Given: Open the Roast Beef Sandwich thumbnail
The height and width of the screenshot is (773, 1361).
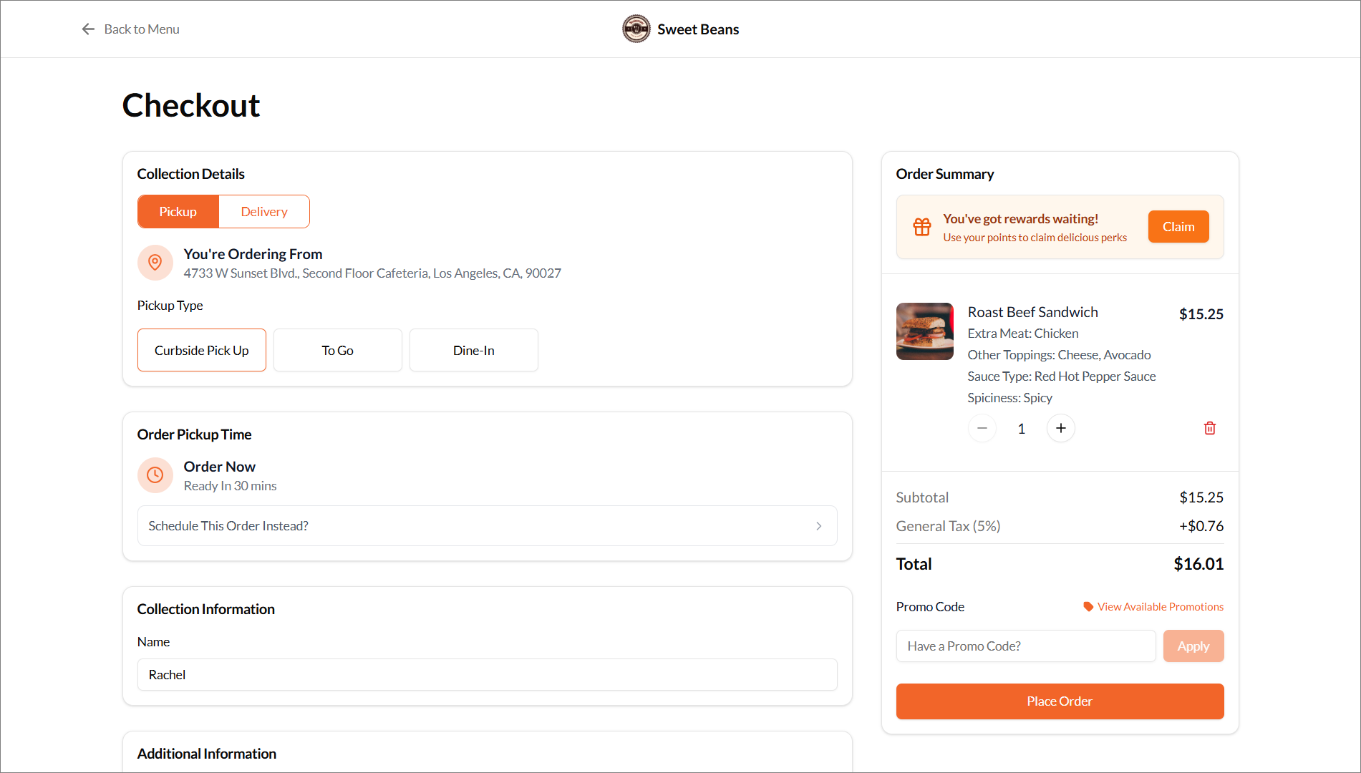Looking at the screenshot, I should click(924, 331).
